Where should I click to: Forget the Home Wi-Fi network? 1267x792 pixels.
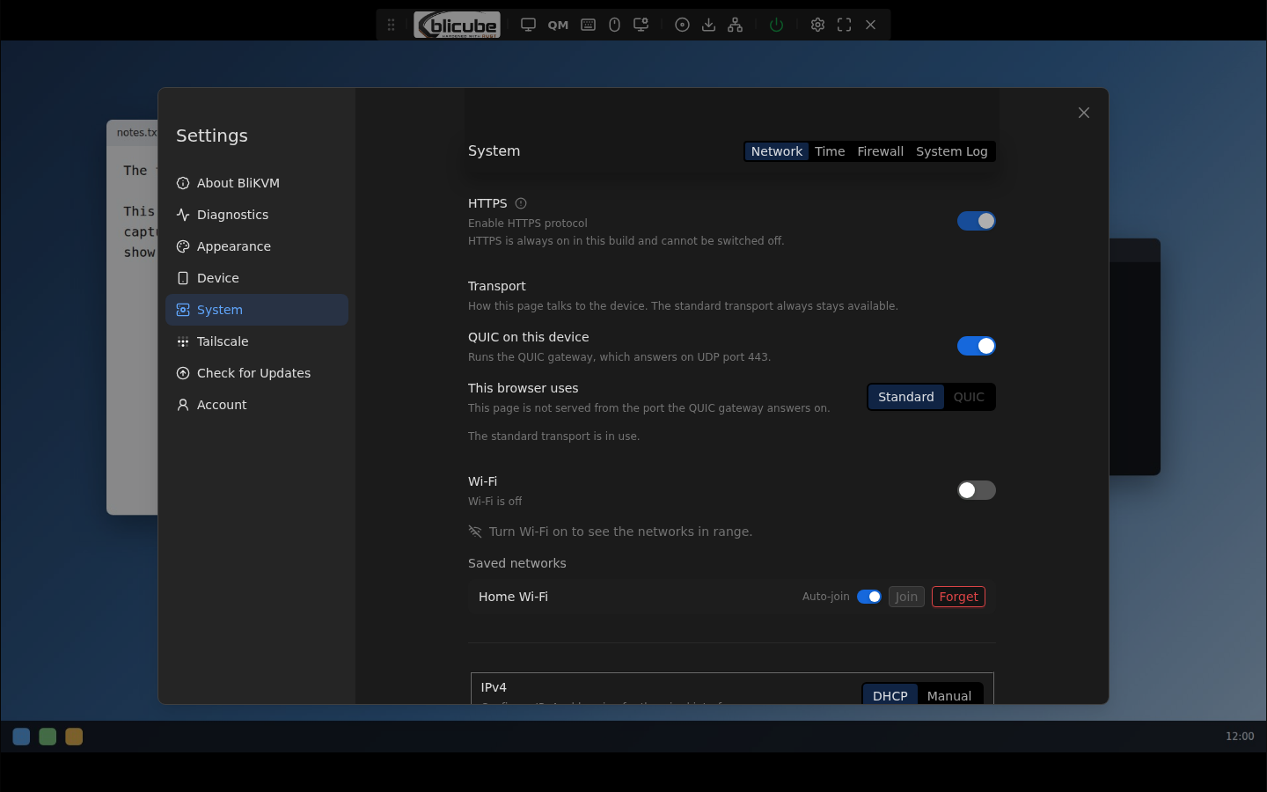click(x=958, y=597)
